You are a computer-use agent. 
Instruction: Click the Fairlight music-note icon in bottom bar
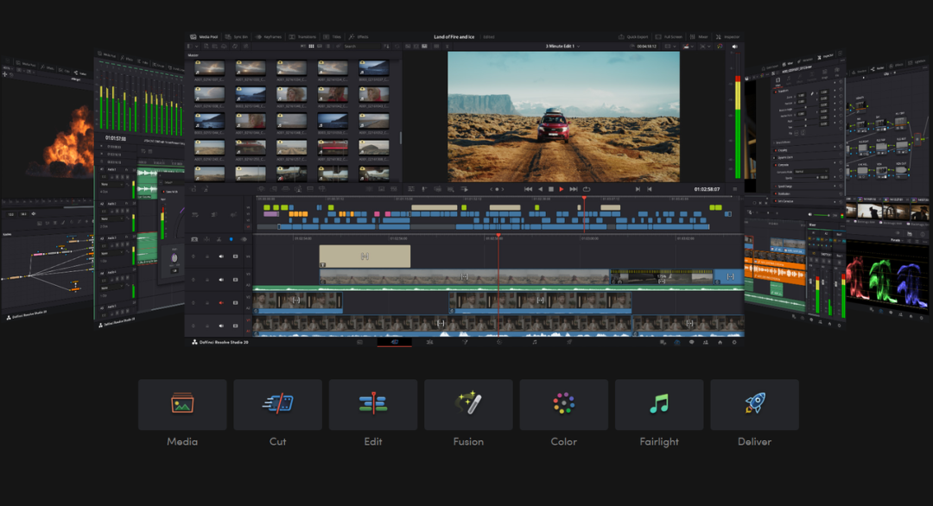pos(535,342)
